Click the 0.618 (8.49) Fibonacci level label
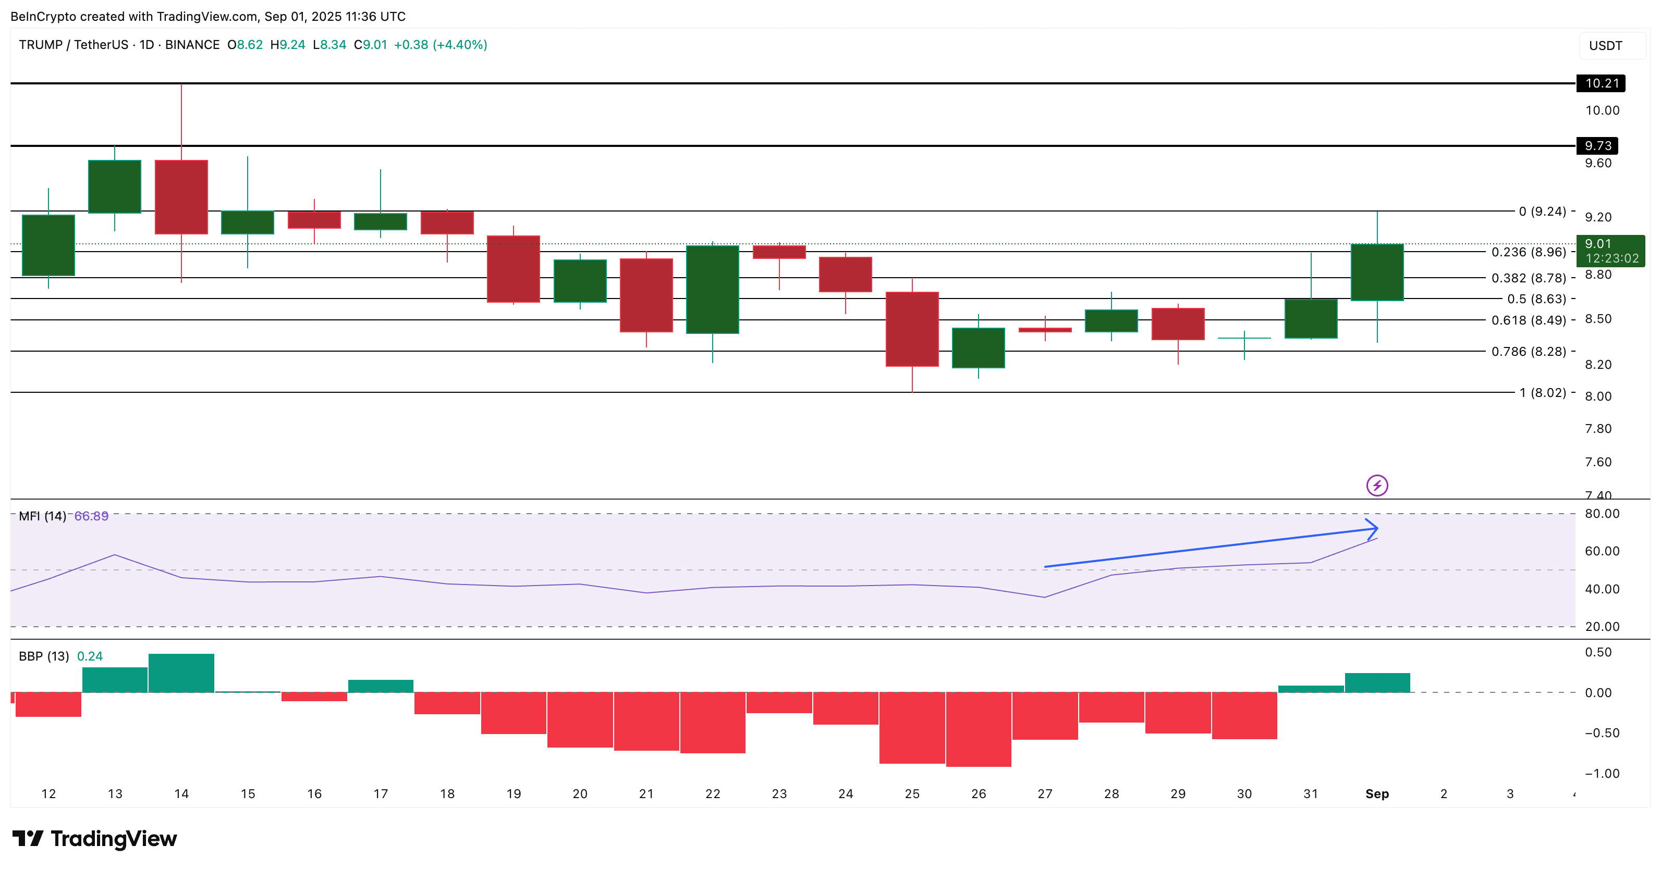 click(x=1528, y=320)
